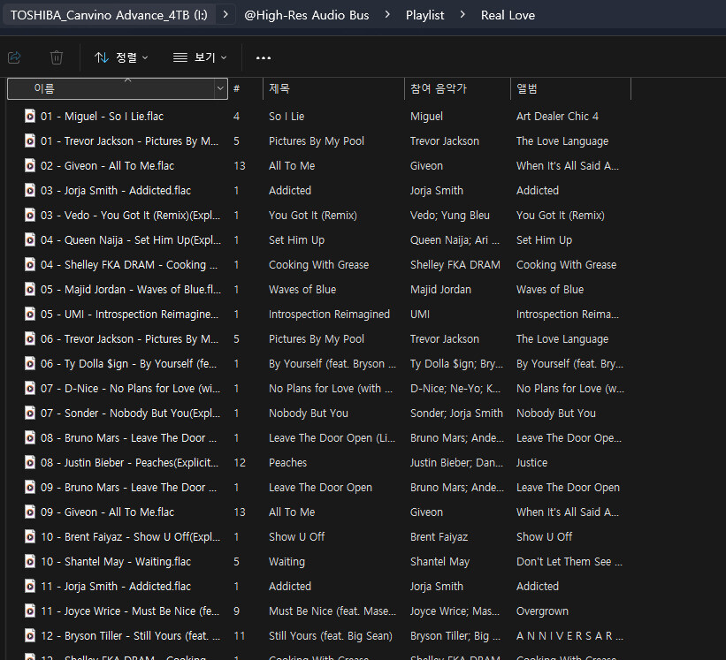Open the 정렬 (Sort) dropdown
726x660 pixels.
coord(121,57)
